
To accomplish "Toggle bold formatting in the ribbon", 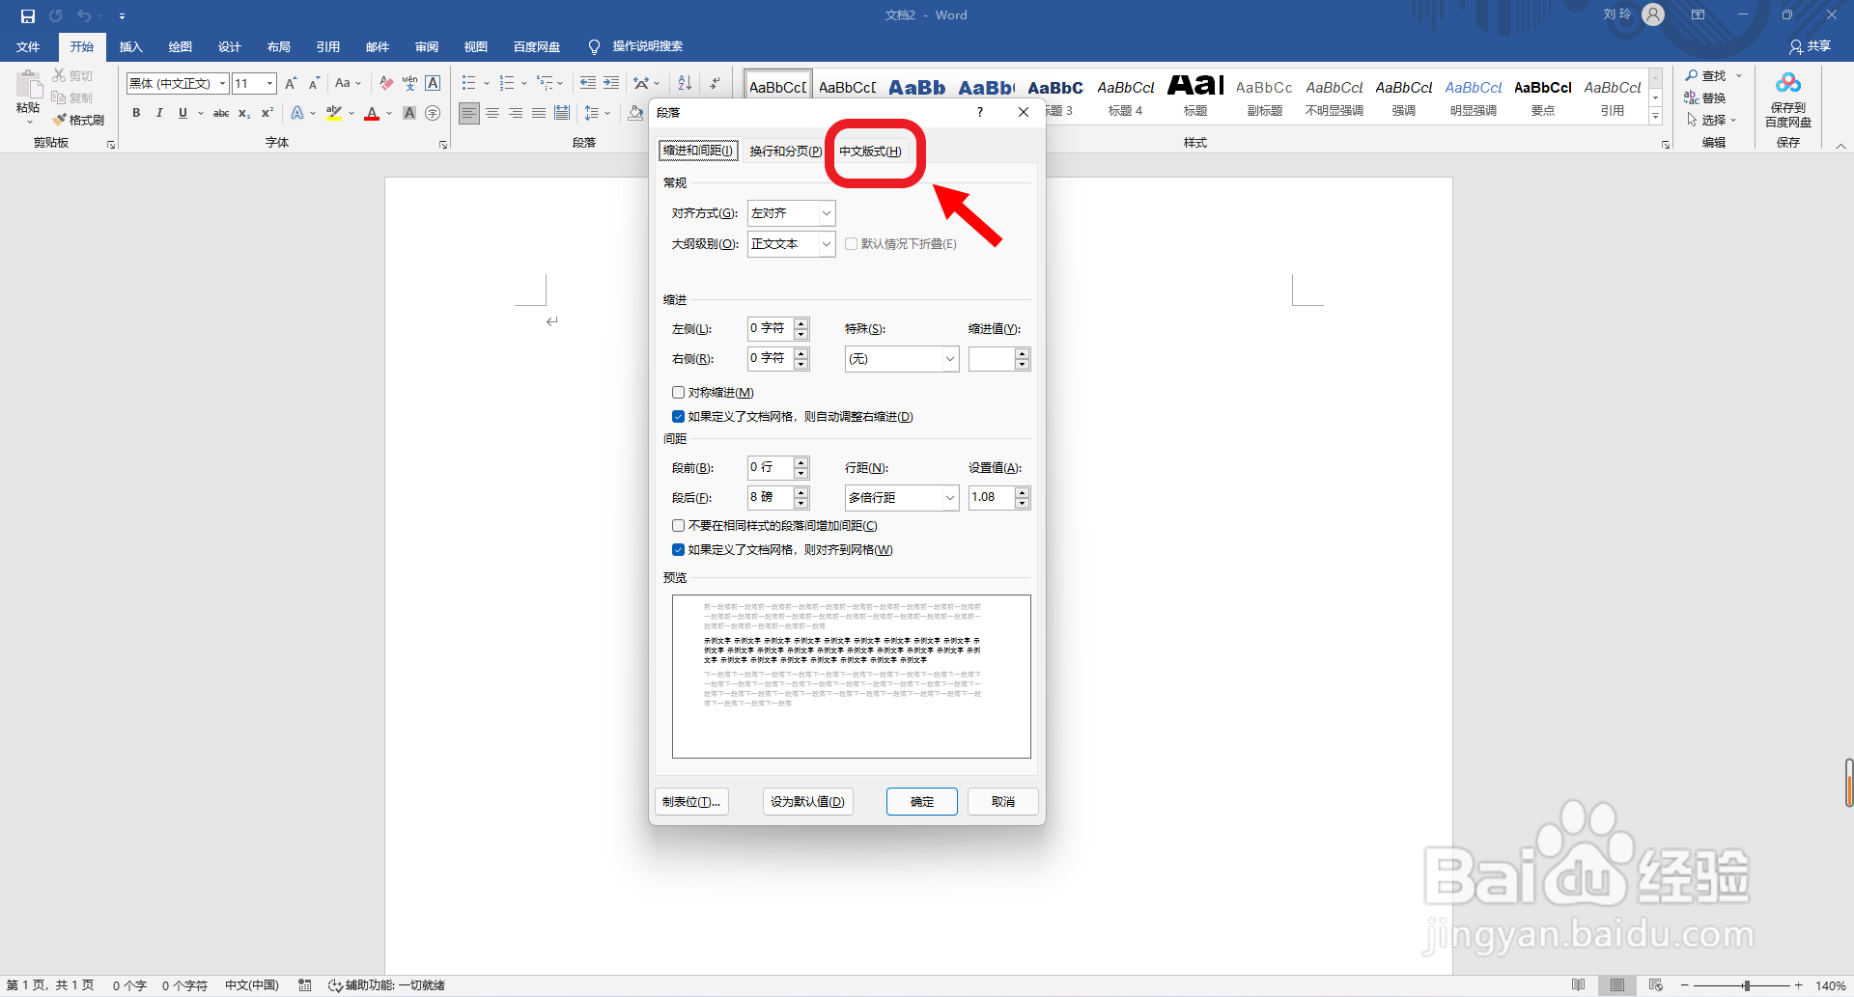I will coord(136,114).
